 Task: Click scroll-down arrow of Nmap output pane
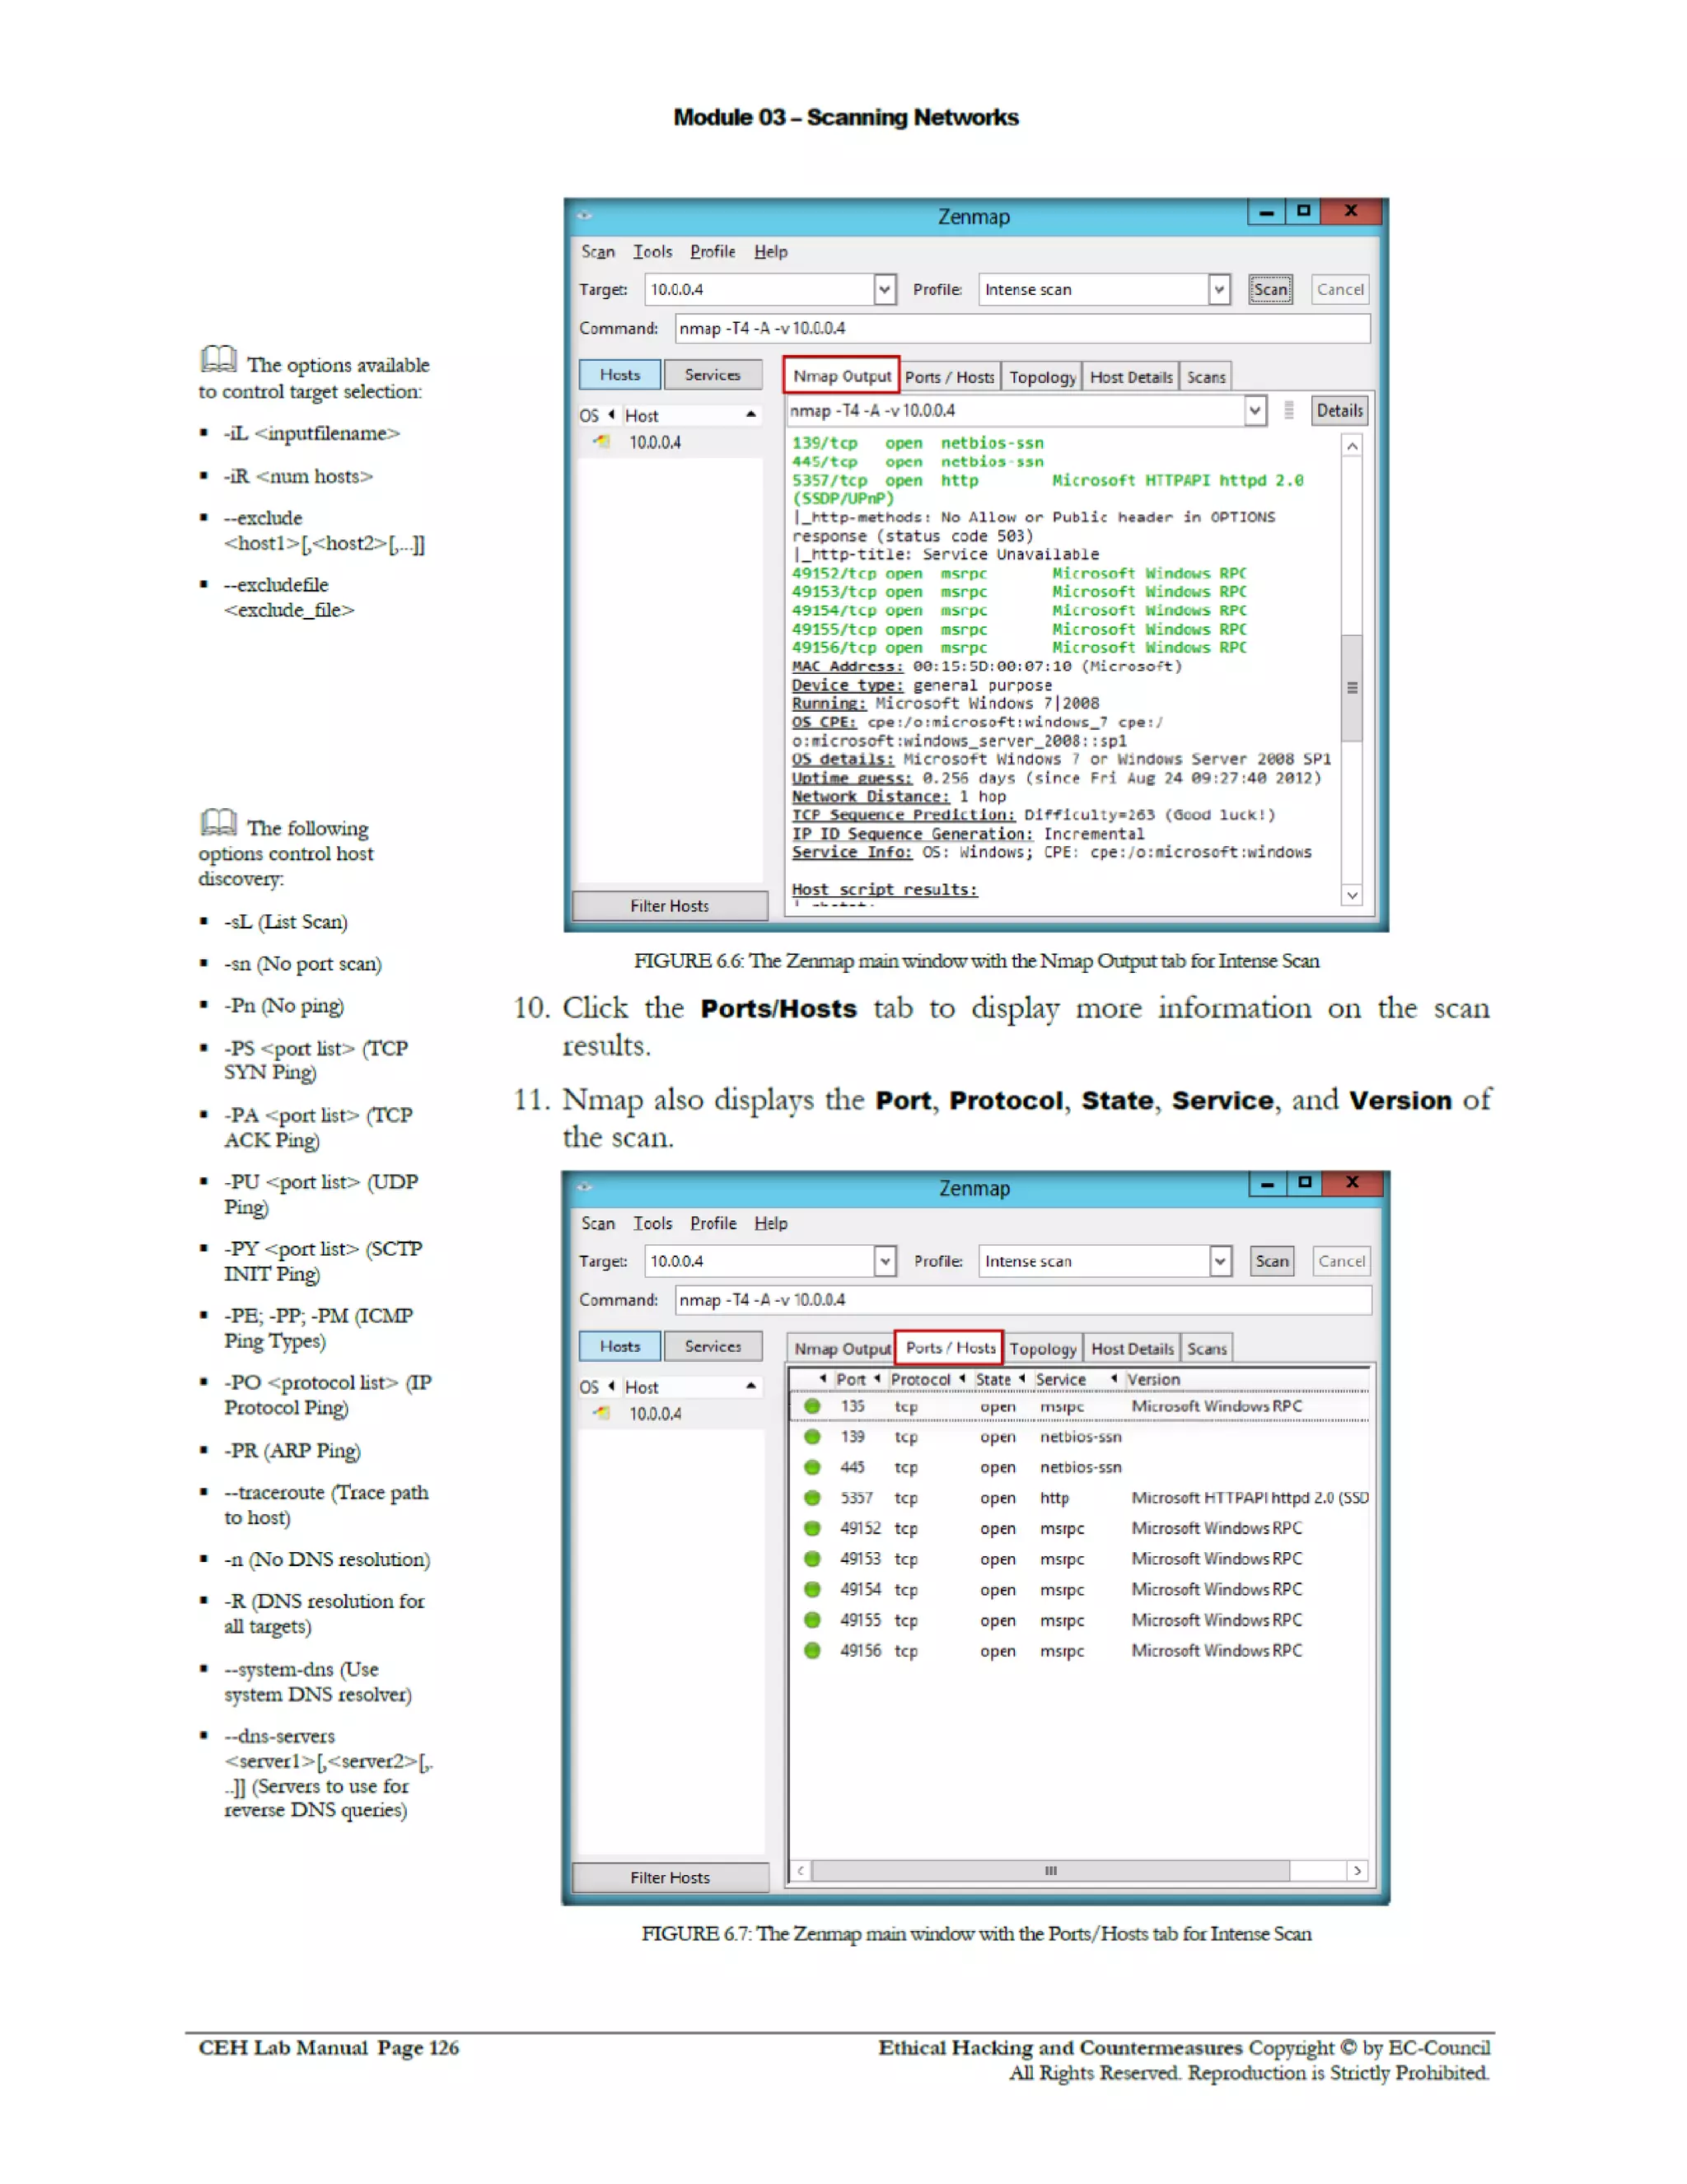1352,895
